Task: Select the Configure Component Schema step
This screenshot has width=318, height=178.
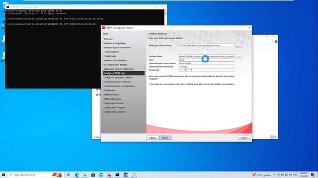Action: pos(118,78)
